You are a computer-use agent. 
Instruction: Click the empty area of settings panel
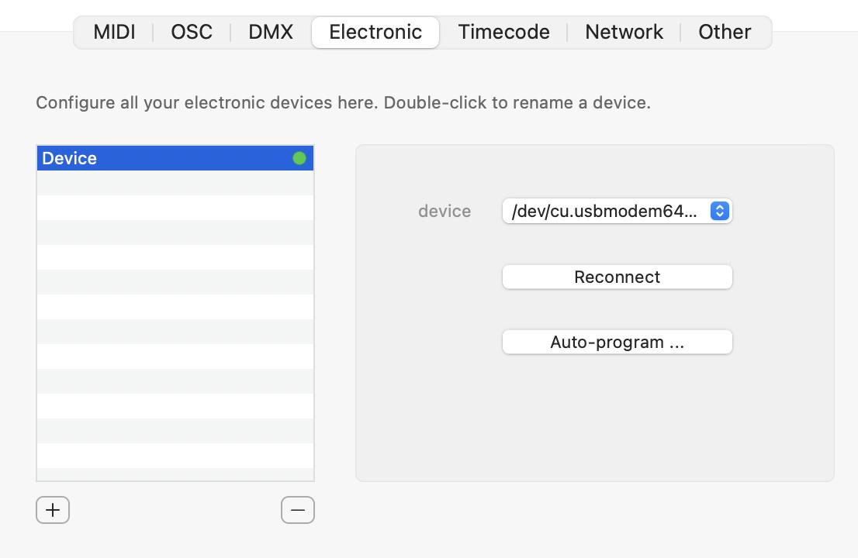(x=595, y=421)
